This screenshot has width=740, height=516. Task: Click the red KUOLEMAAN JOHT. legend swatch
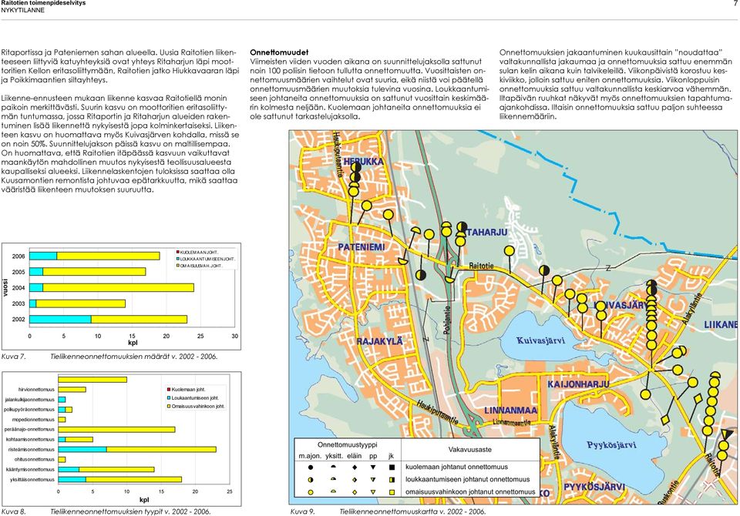click(x=178, y=253)
